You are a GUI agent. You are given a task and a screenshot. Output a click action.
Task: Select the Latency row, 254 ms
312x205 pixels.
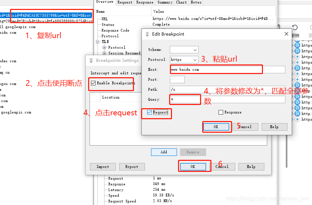click(x=116, y=190)
